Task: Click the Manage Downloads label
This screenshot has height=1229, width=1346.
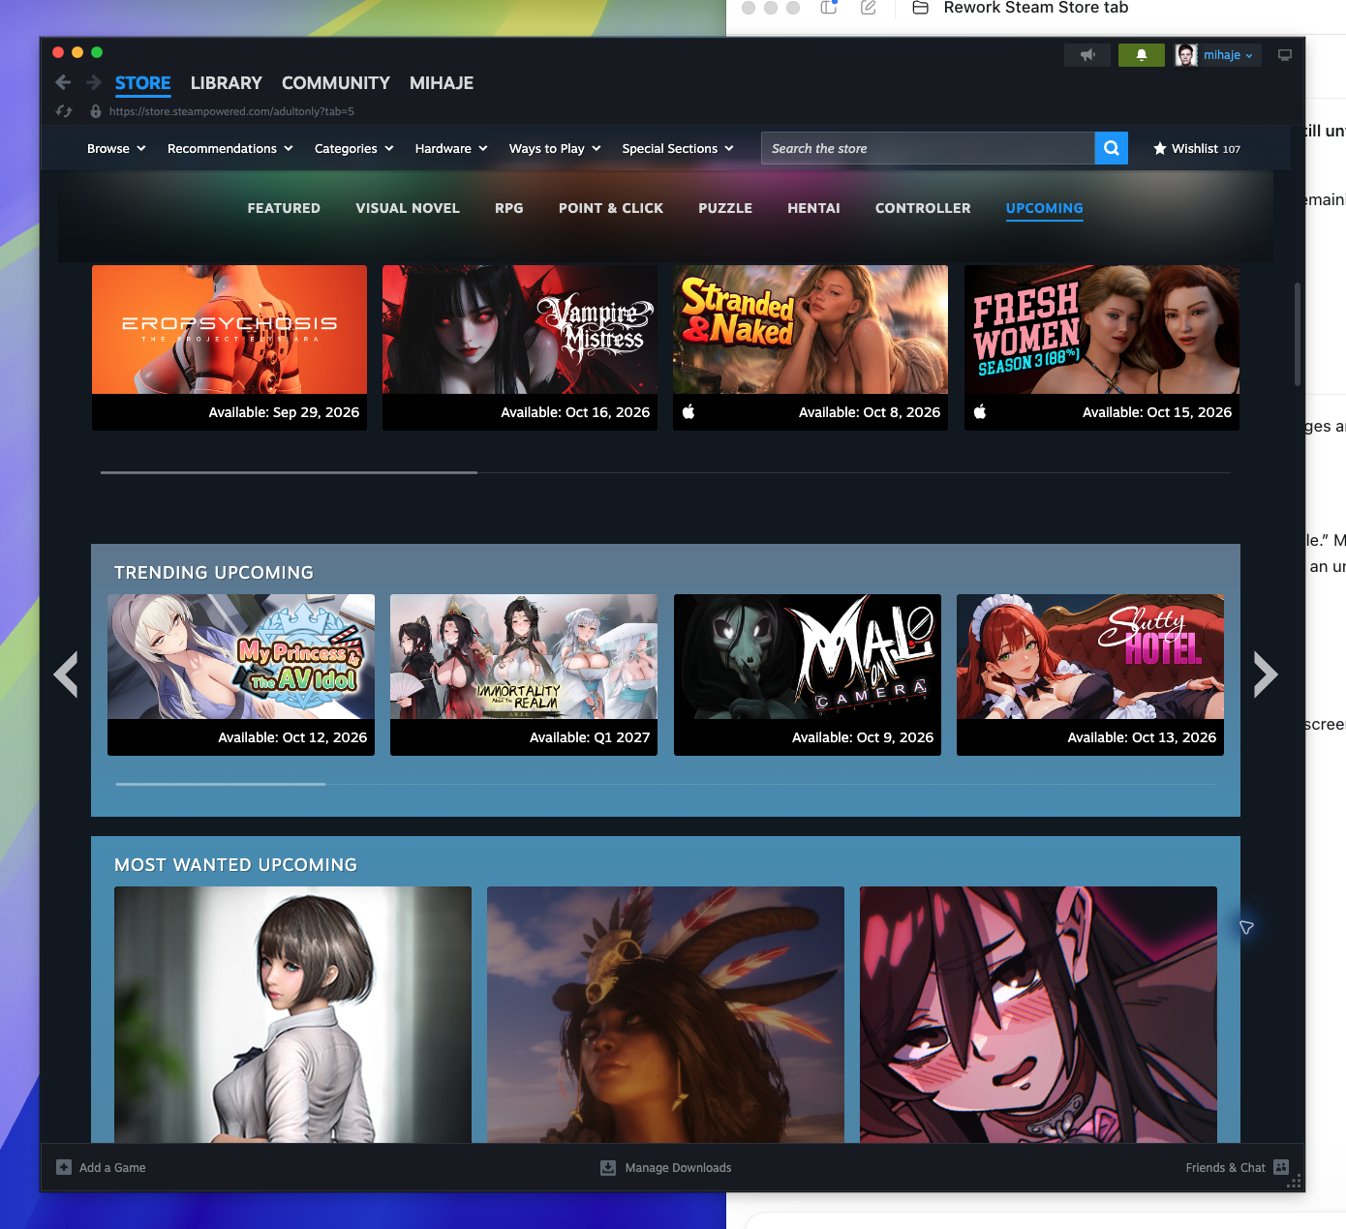Action: click(678, 1168)
